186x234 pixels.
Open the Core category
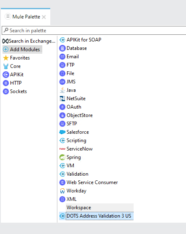[15, 66]
